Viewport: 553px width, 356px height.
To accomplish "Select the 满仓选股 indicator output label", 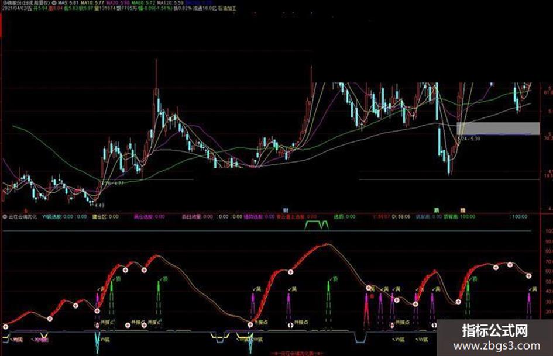I will tap(143, 217).
